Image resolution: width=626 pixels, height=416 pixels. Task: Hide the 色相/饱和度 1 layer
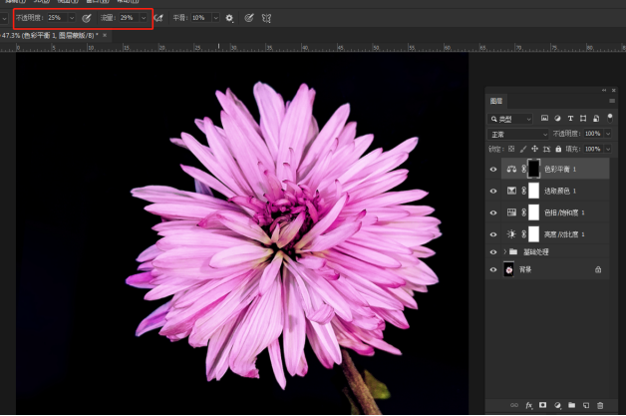pos(493,212)
